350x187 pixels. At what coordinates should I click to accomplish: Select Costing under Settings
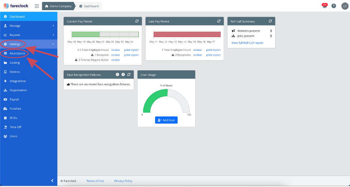click(x=28, y=63)
